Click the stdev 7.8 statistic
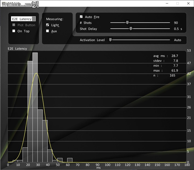This screenshot has height=170, width=194. click(166, 61)
